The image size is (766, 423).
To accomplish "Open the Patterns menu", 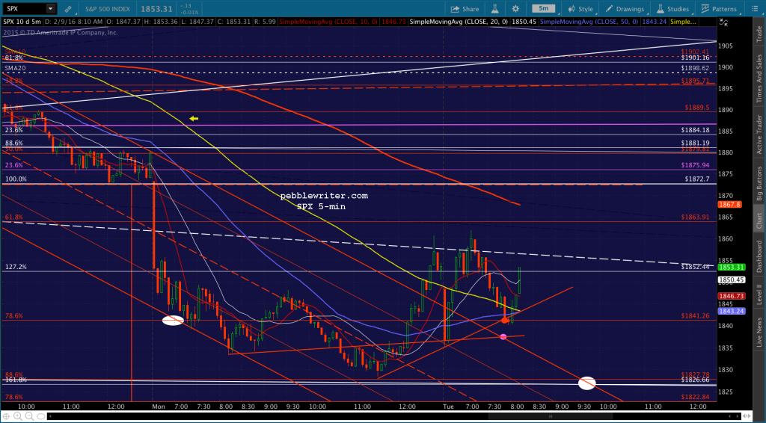I will [719, 9].
